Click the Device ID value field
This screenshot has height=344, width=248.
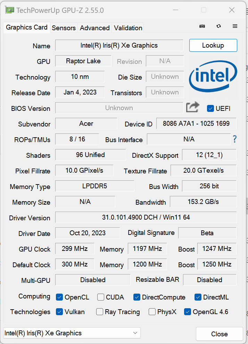[196, 123]
